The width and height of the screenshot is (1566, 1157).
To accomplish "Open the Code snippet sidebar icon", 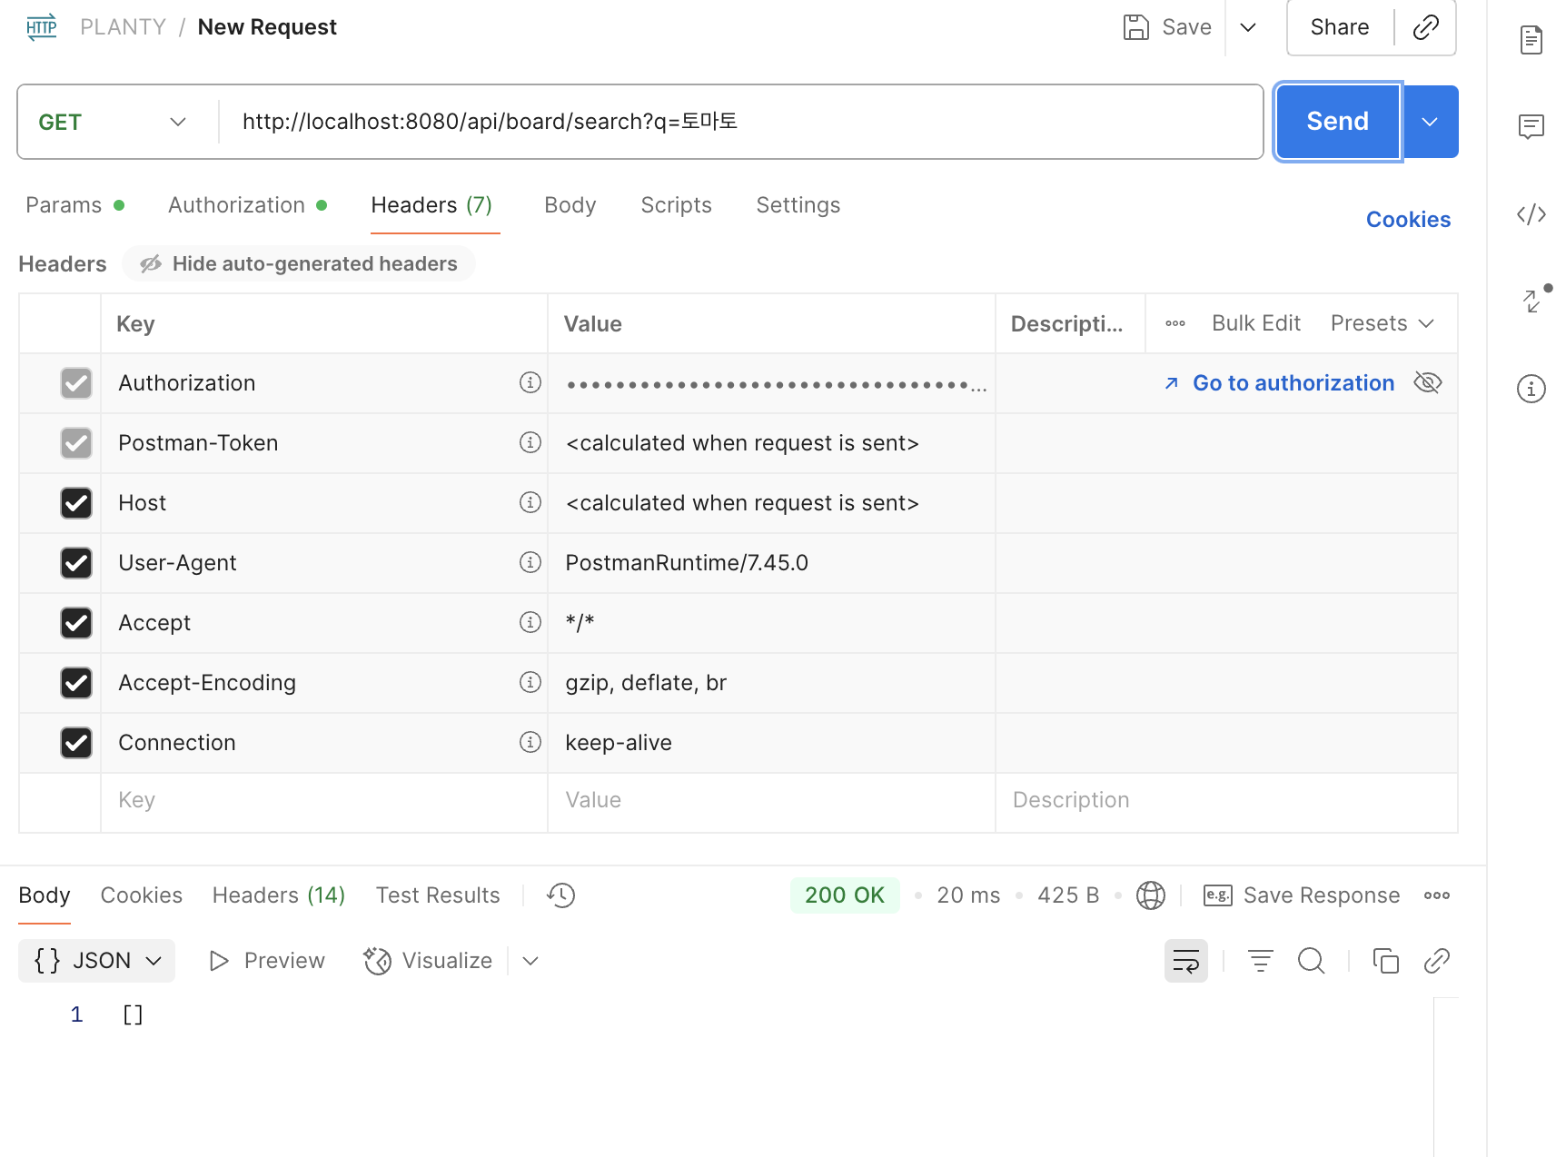I will pyautogui.click(x=1531, y=214).
